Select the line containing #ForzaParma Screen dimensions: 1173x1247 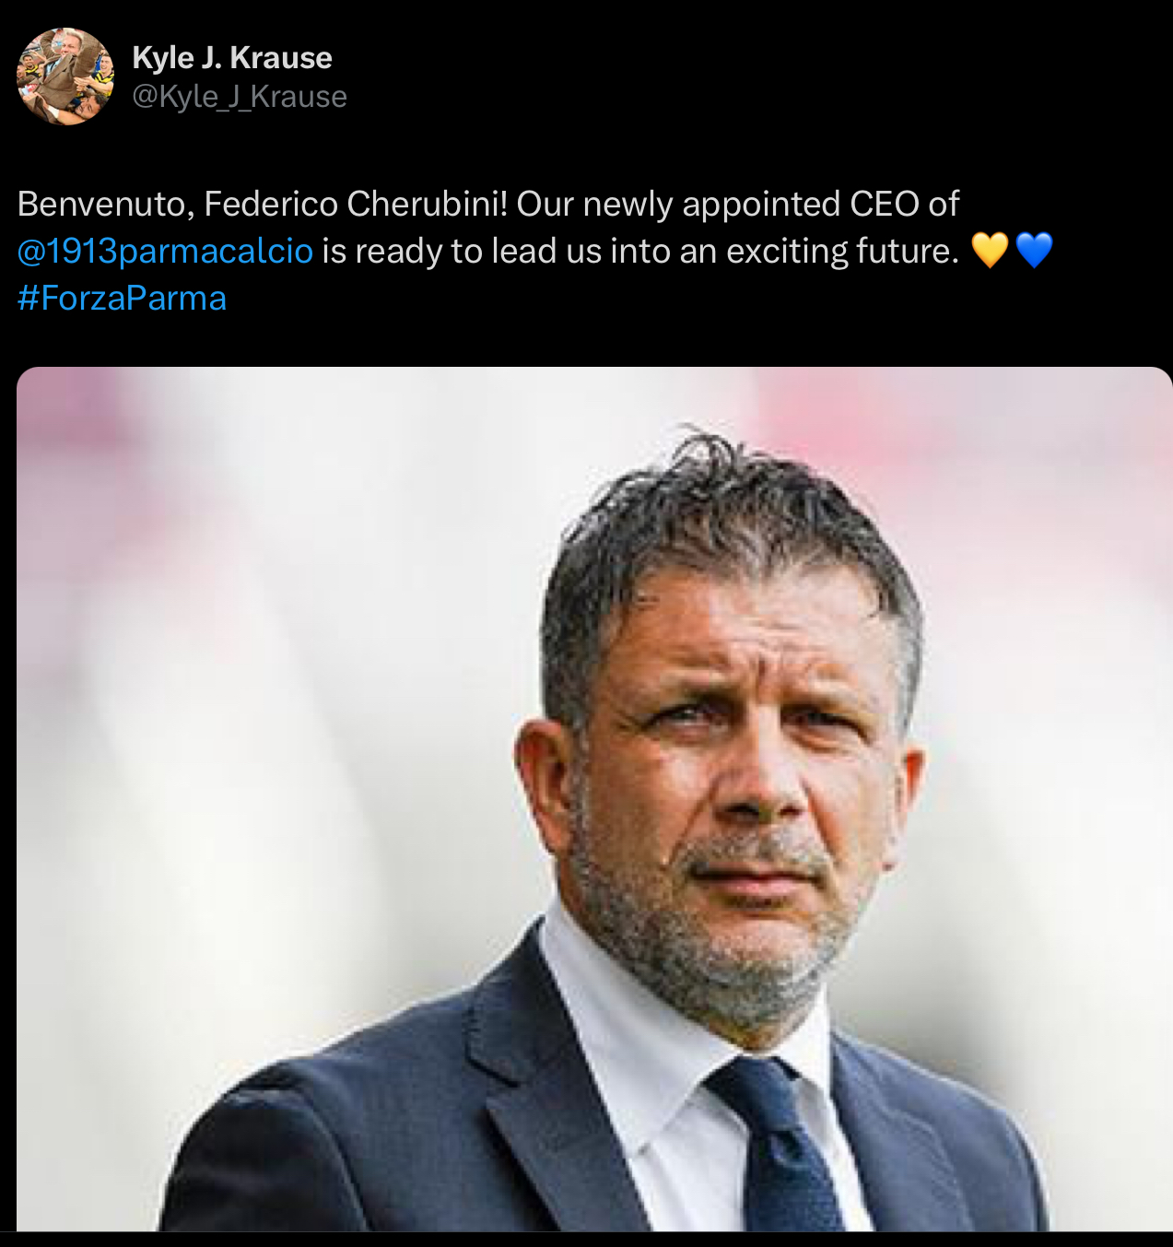click(121, 298)
